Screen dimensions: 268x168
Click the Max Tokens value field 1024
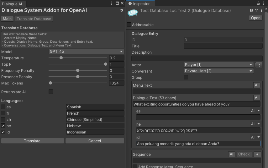click(117, 83)
